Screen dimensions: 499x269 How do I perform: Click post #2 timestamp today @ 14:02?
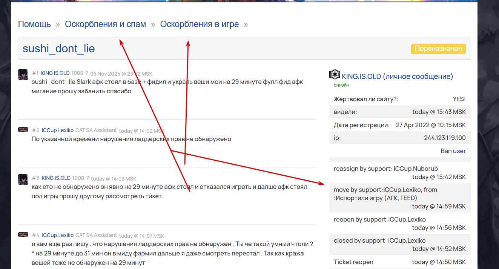click(x=141, y=131)
